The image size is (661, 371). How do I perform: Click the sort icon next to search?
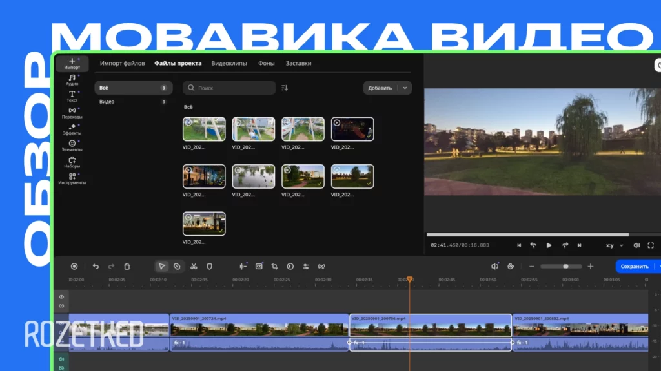coord(285,88)
